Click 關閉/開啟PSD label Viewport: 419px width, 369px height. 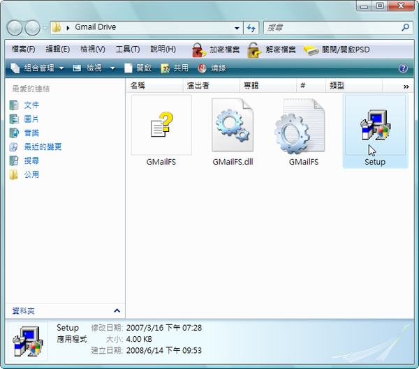point(346,50)
